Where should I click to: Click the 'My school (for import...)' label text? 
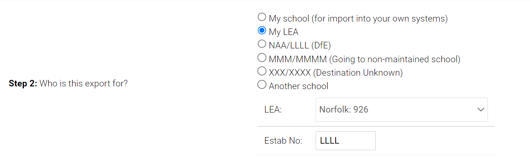[358, 18]
